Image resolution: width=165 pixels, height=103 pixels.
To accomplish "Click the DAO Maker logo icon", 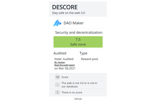I will point(57,23).
